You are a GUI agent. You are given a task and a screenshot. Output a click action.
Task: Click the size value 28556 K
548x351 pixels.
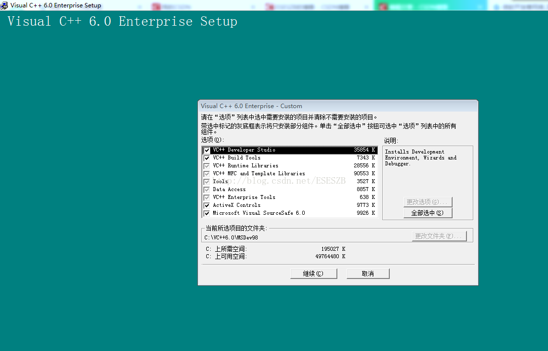(x=364, y=165)
